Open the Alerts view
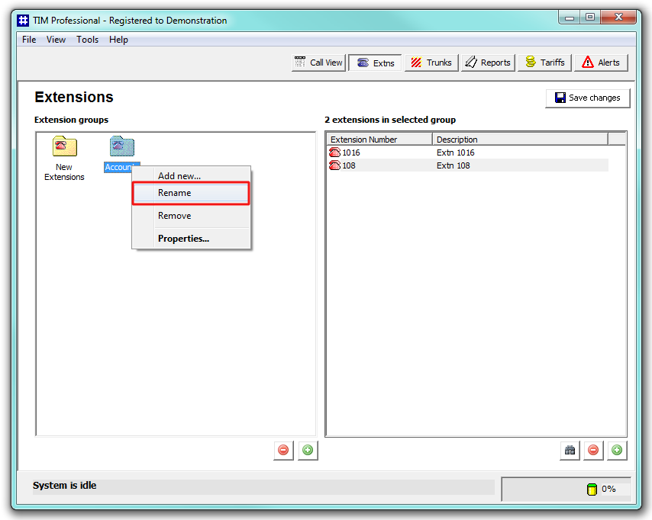652x520 pixels. click(x=601, y=63)
